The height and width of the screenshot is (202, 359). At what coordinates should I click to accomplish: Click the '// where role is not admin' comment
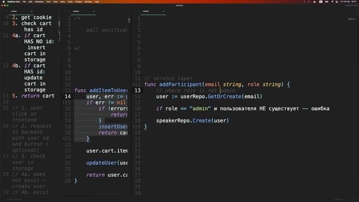coord(196,90)
